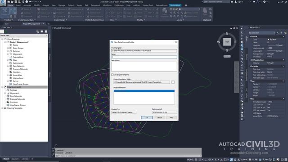This screenshot has height=162, width=288.
Task: Click Toolspace help icon in palette header
Action: pos(46,31)
